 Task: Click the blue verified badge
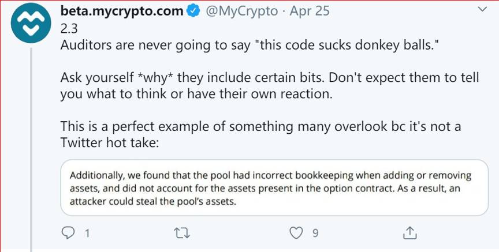pyautogui.click(x=193, y=11)
